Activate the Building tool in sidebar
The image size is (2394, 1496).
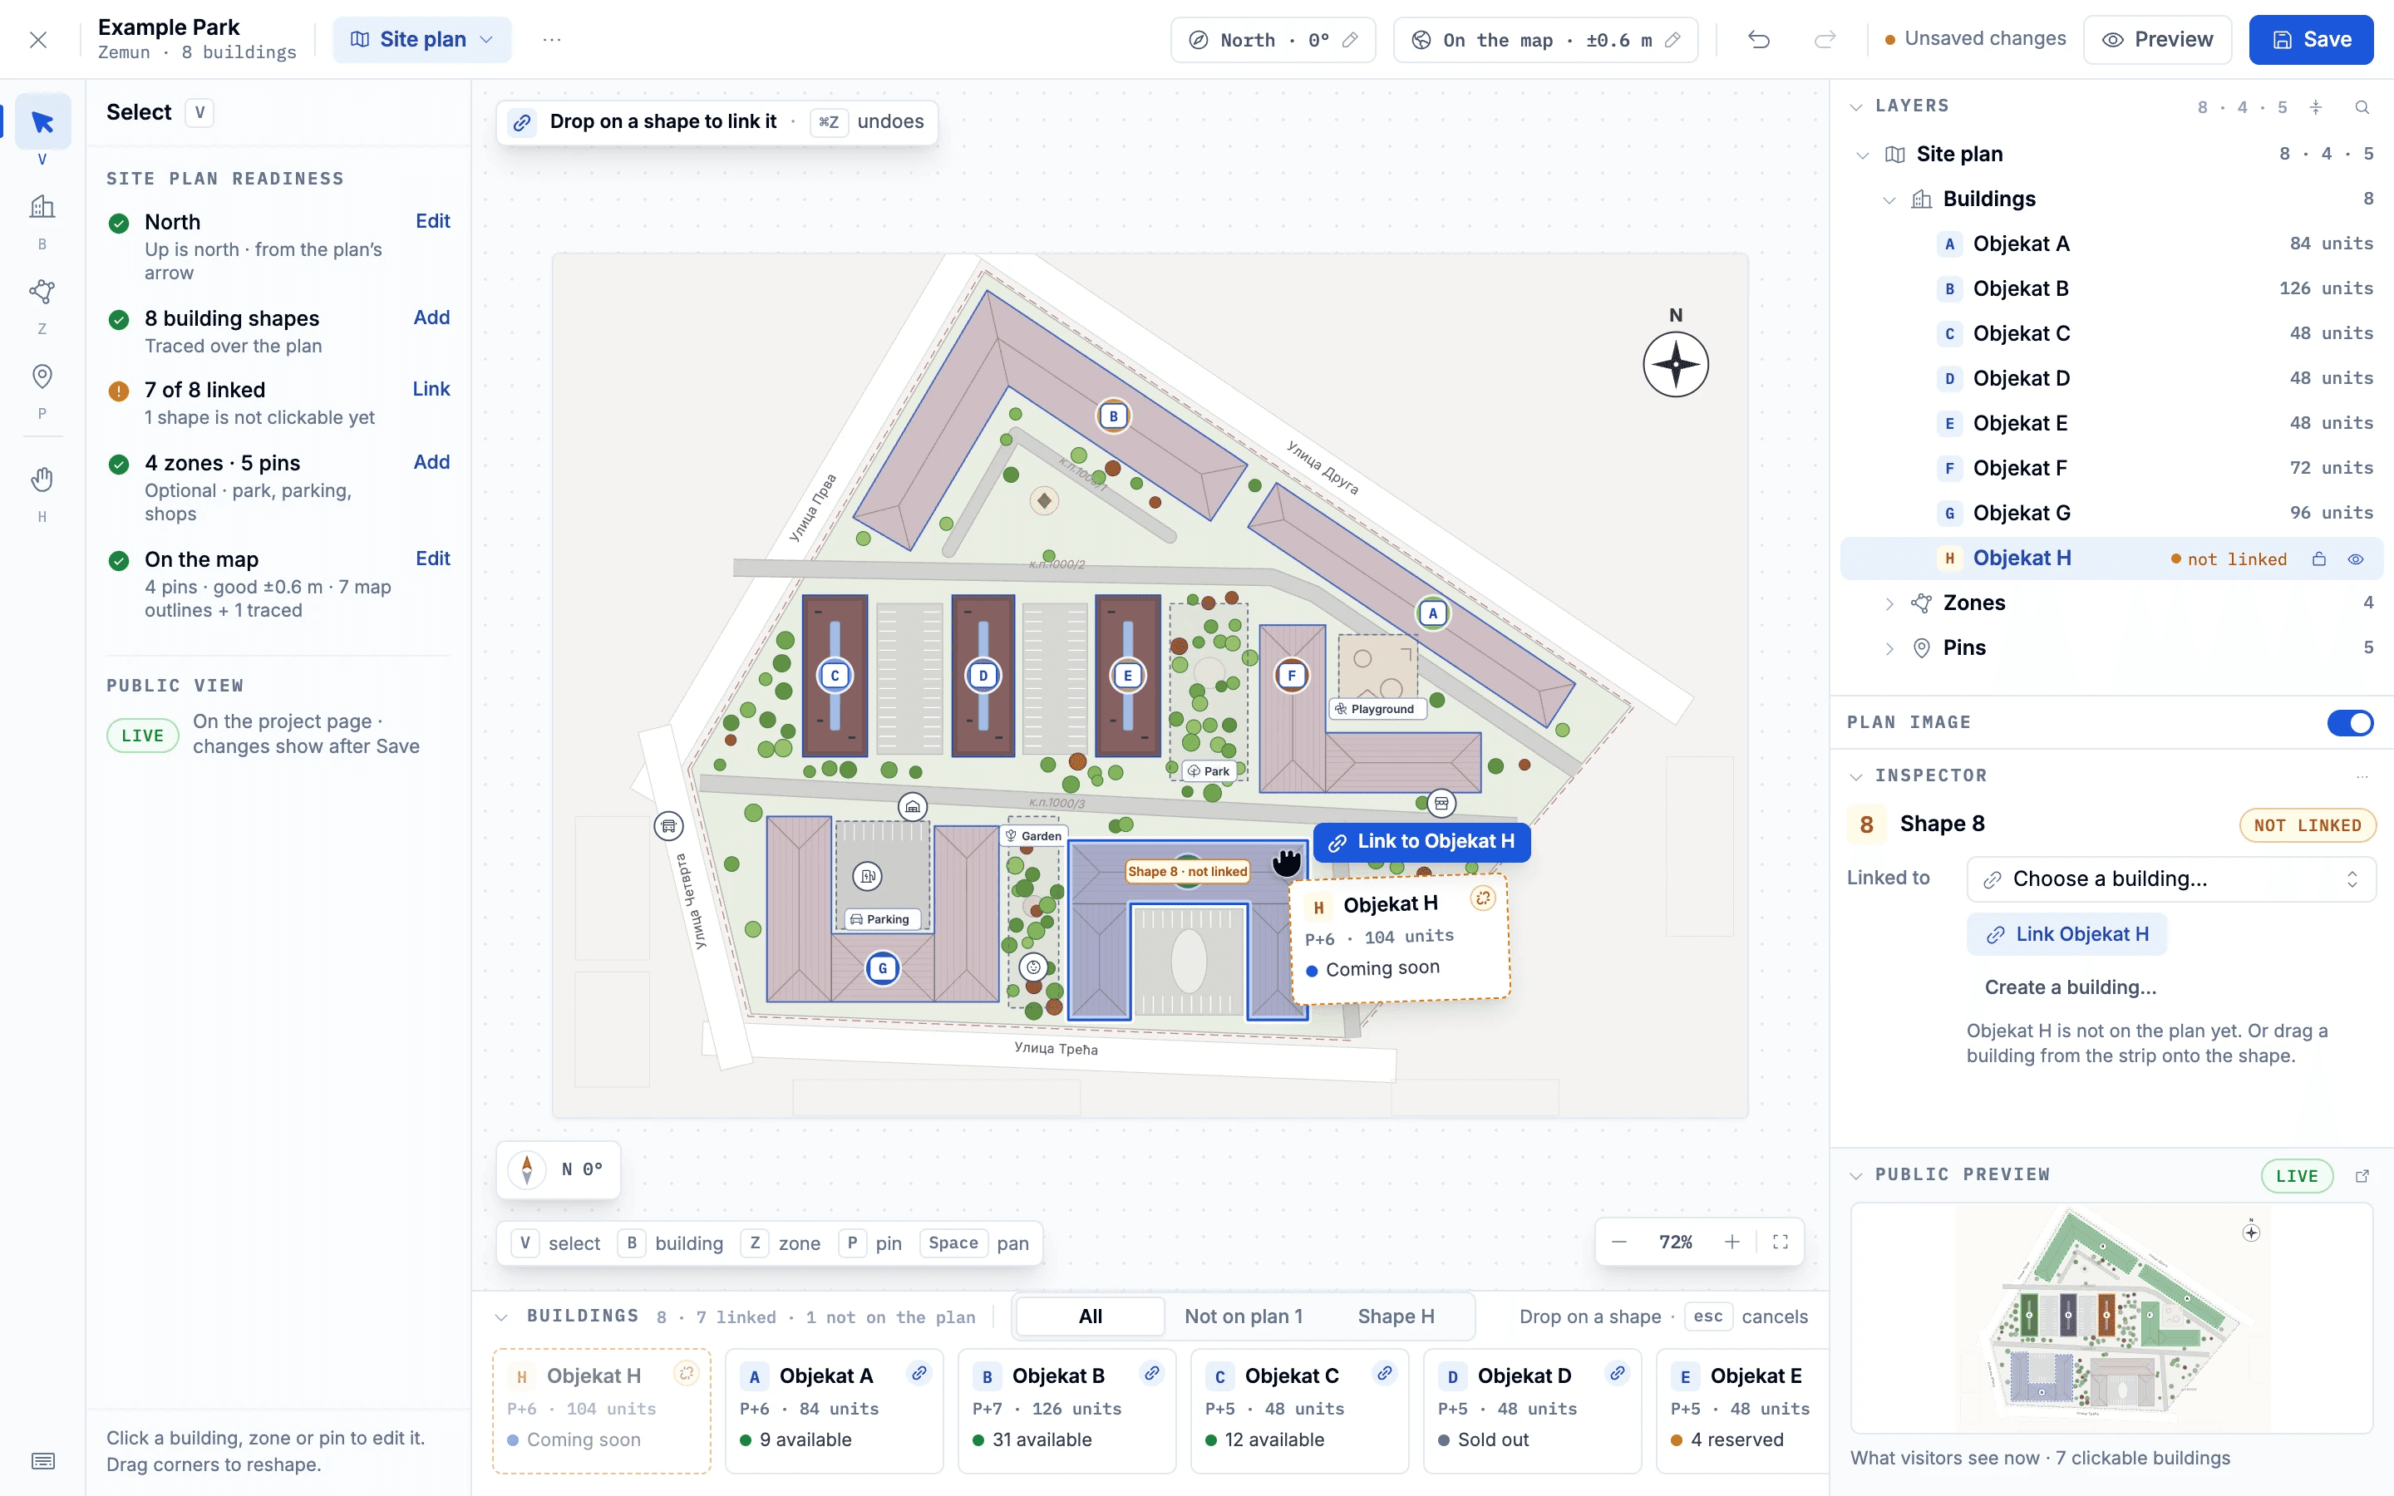[x=42, y=207]
